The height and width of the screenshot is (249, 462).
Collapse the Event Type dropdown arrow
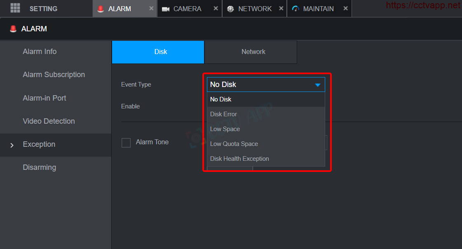[317, 85]
